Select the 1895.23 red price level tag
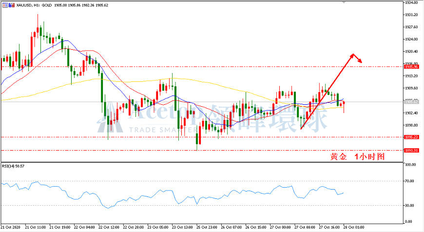Screen dimensions: 424x232 click(411, 137)
